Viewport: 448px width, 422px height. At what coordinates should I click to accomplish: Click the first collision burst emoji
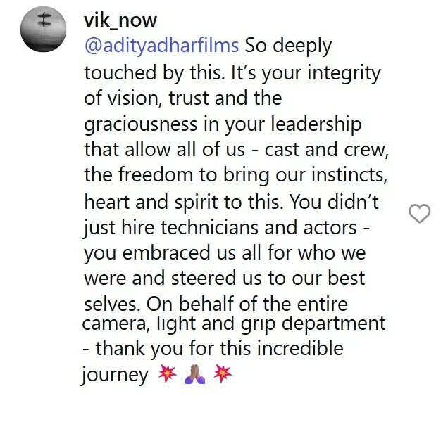coord(168,373)
